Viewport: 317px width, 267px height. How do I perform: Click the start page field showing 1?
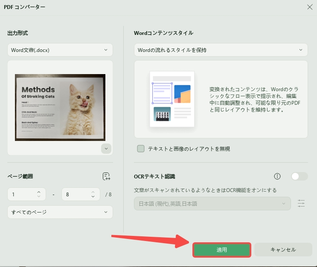tap(26, 194)
